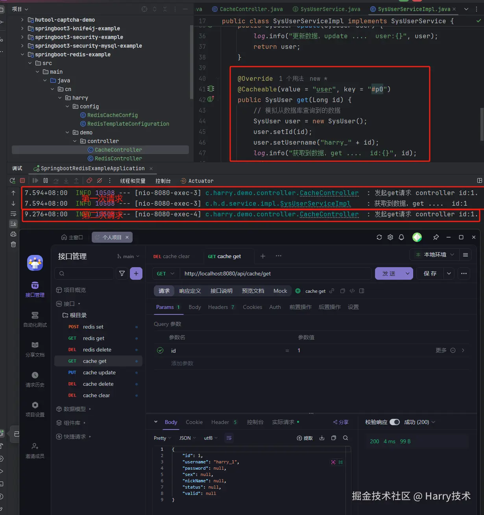Click the 发送 send button
Viewport: 484px width, 515px height.
[389, 273]
